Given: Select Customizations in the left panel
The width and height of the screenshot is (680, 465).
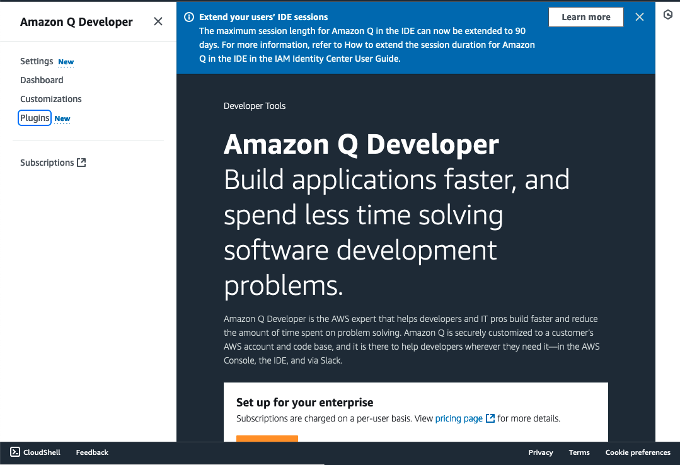Looking at the screenshot, I should (50, 99).
